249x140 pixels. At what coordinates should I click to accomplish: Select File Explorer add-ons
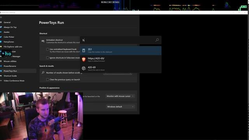coord(13,47)
